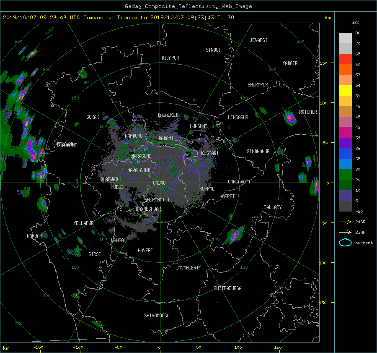The height and width of the screenshot is (353, 377).
Task: Pick the bright yellow 51-54 dBZ swatch
Action: click(x=345, y=91)
